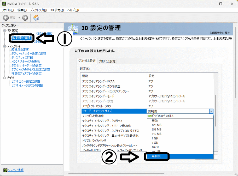Open デジタル オーディオの設定 task
The height and width of the screenshot is (176, 238).
tap(26, 65)
